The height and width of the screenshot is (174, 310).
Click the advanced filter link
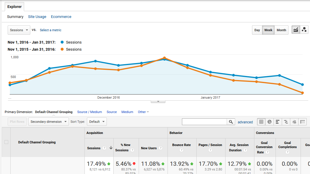tap(245, 122)
